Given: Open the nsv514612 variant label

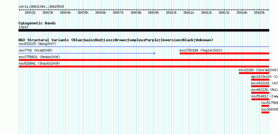Looking at the screenshot, I should tap(265, 96).
